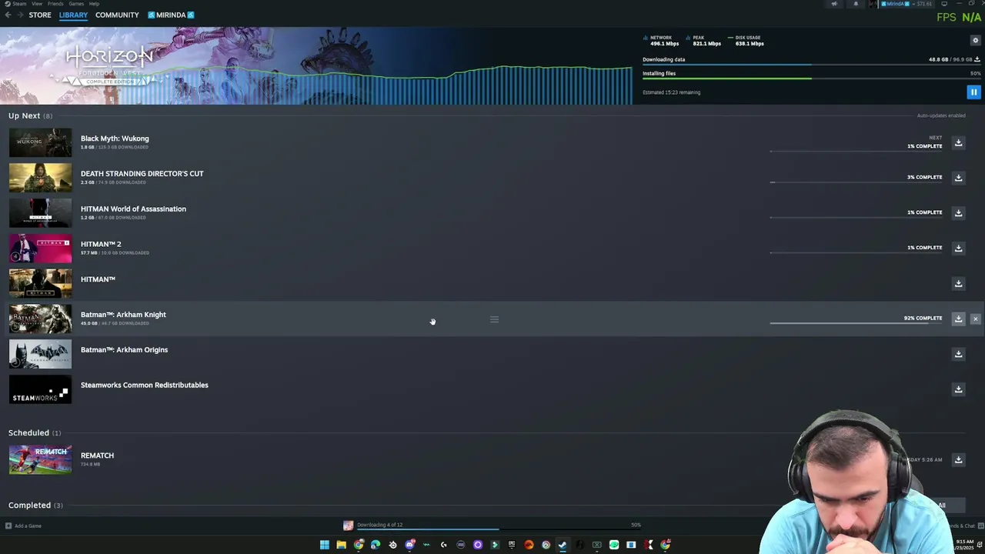
Task: Click the 'Estimated 15:23 remaining' text
Action: tap(671, 92)
